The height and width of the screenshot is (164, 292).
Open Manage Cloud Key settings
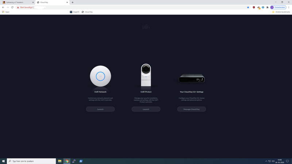tap(191, 109)
